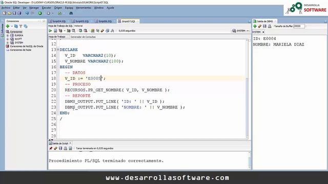Select Conexiones de NoSQL de Oracle item

click(x=27, y=47)
